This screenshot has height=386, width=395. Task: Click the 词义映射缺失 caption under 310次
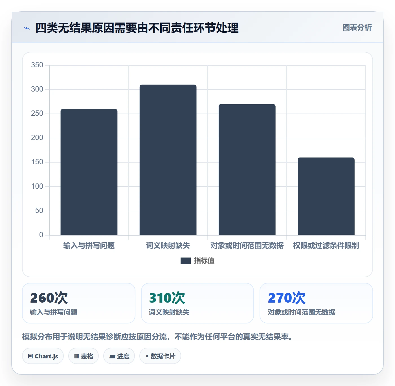tap(169, 312)
